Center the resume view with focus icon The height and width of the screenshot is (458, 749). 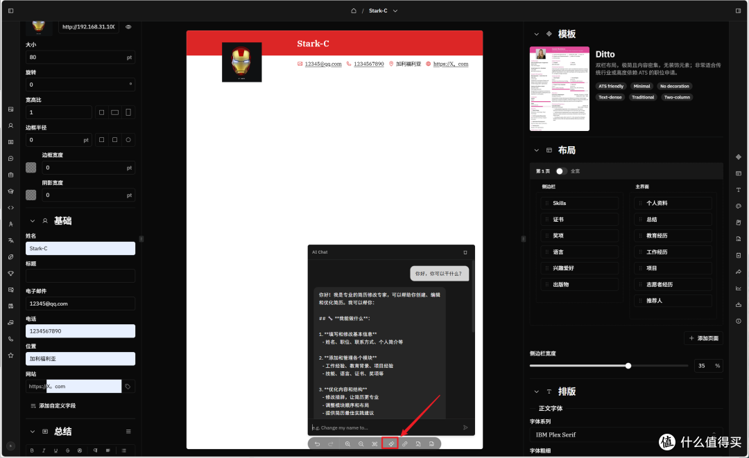(x=375, y=443)
